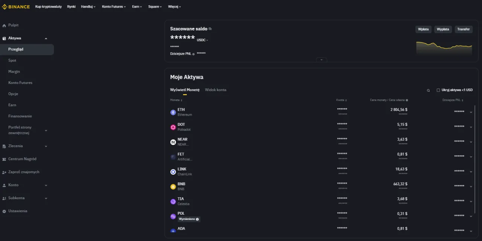
Task: Open the USDC currency dropdown
Action: (203, 40)
